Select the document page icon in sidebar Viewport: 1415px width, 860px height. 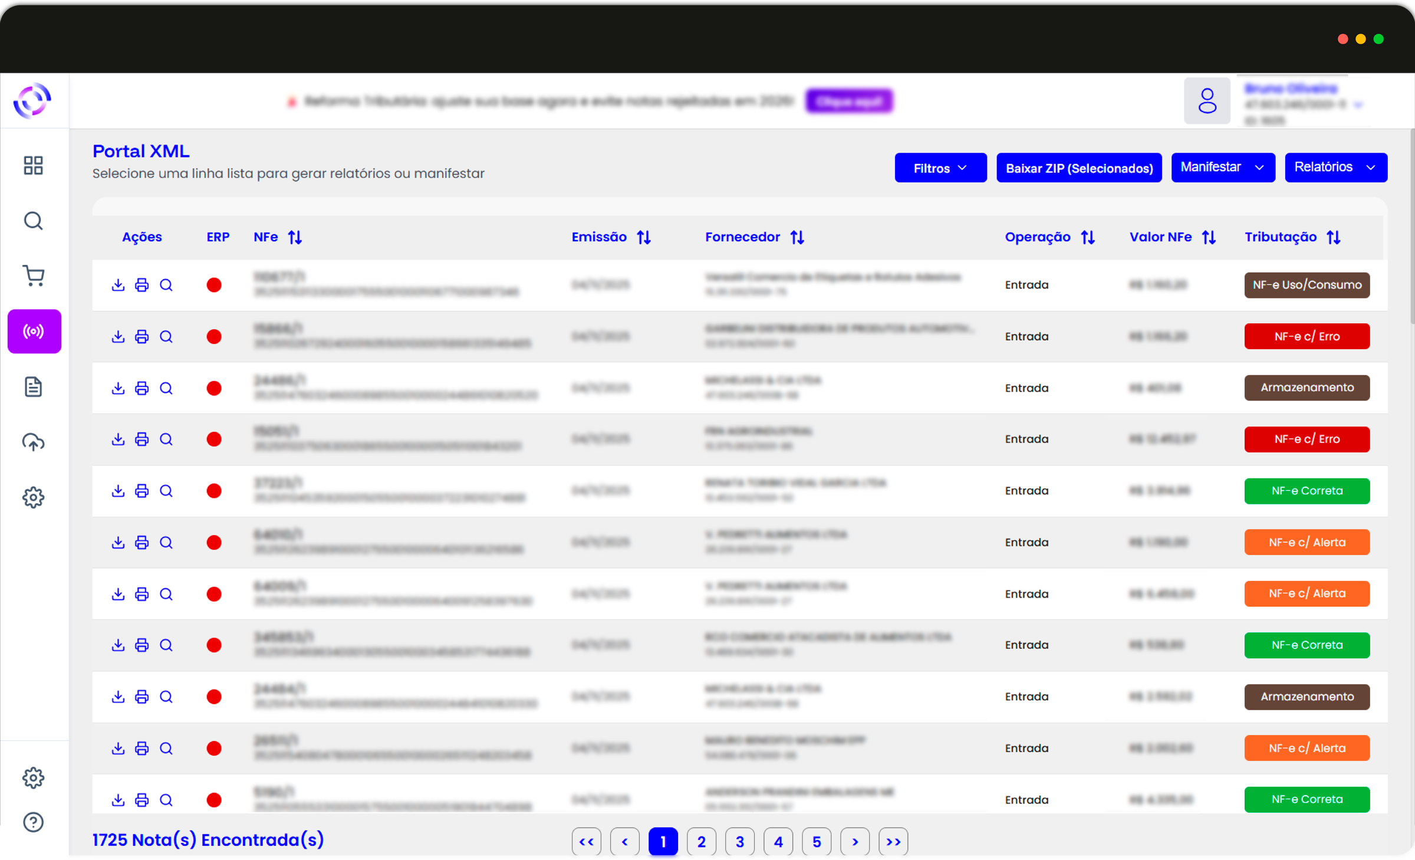pyautogui.click(x=33, y=387)
